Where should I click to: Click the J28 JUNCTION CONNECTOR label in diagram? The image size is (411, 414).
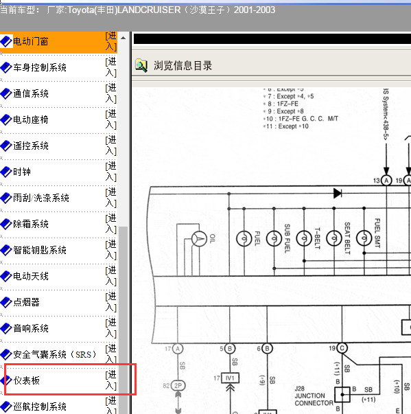pos(314,395)
